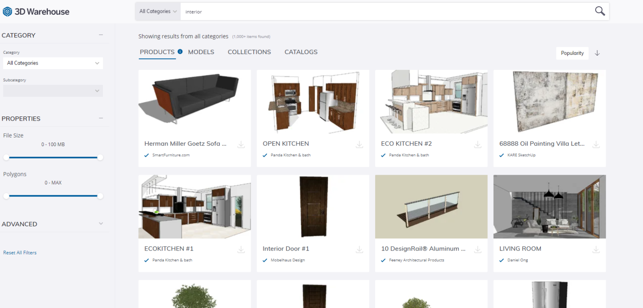
Task: Download the Herman Miller Goetz Sofa model
Action: click(241, 144)
